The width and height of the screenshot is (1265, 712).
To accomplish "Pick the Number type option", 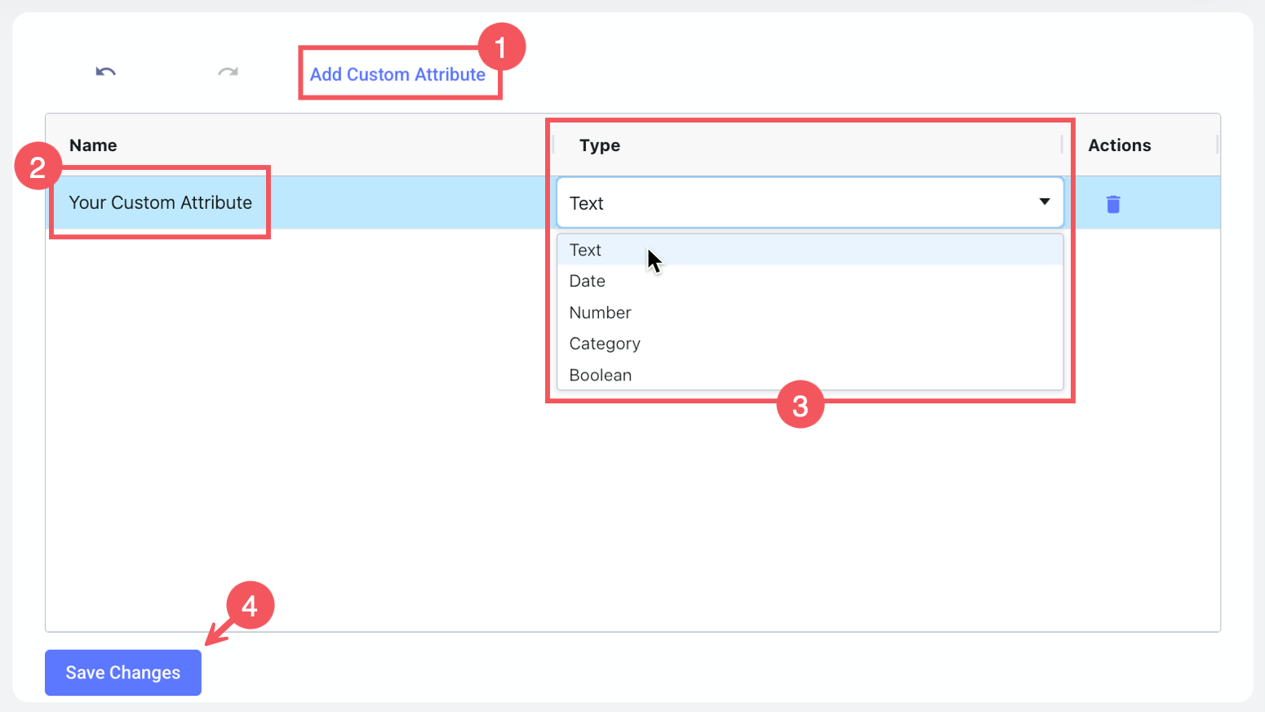I will coord(600,313).
